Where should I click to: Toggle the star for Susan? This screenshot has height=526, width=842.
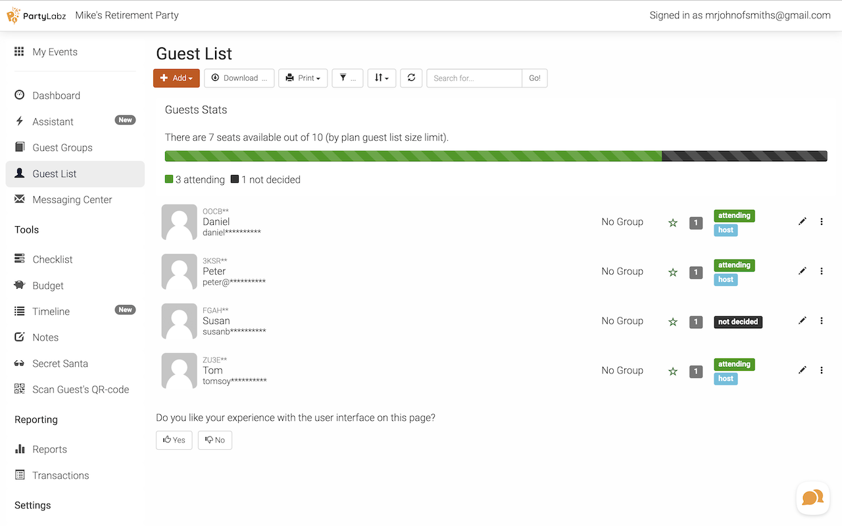pos(672,322)
